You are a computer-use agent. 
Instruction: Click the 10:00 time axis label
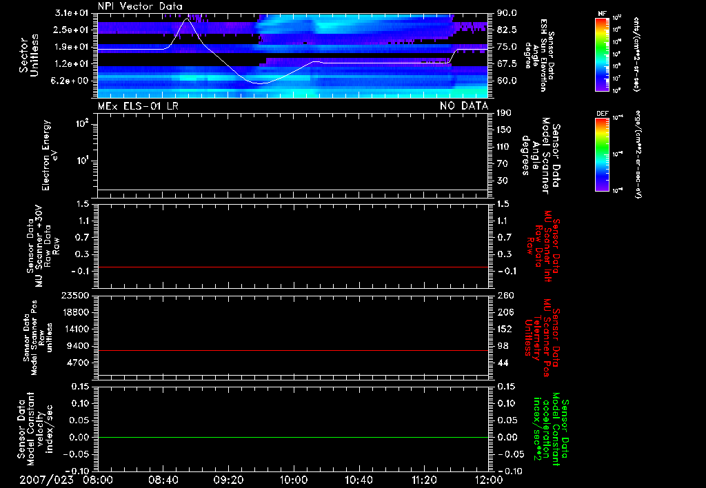(x=293, y=480)
